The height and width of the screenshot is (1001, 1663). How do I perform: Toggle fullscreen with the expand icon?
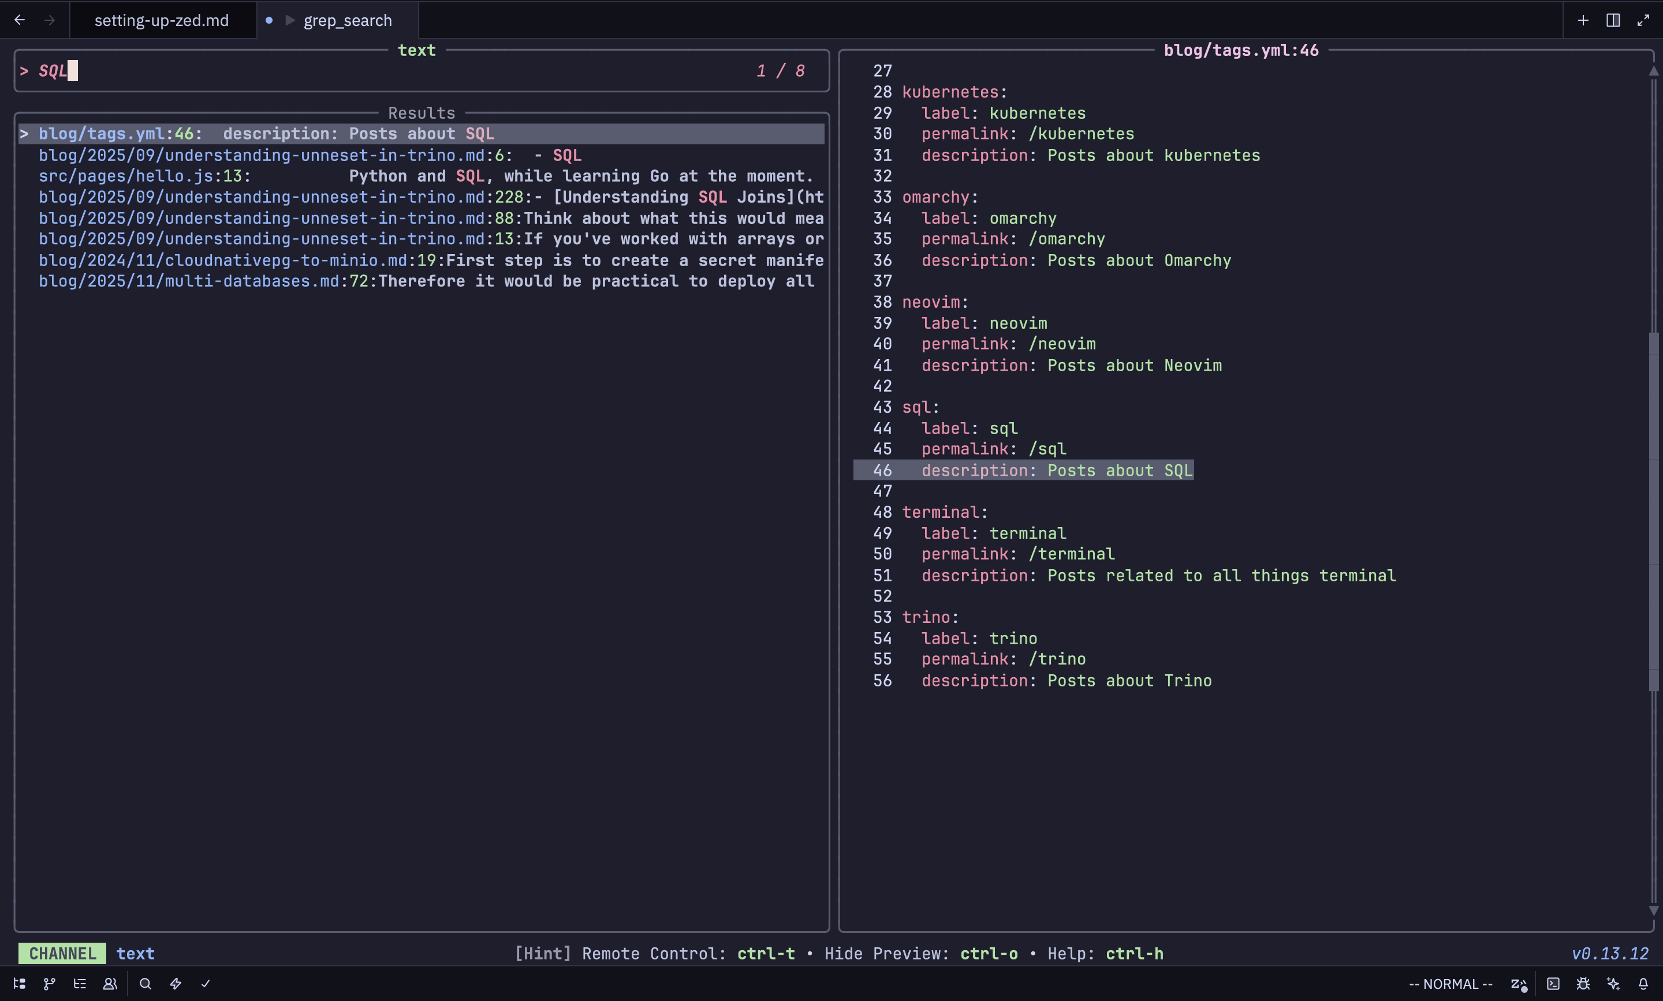1644,20
